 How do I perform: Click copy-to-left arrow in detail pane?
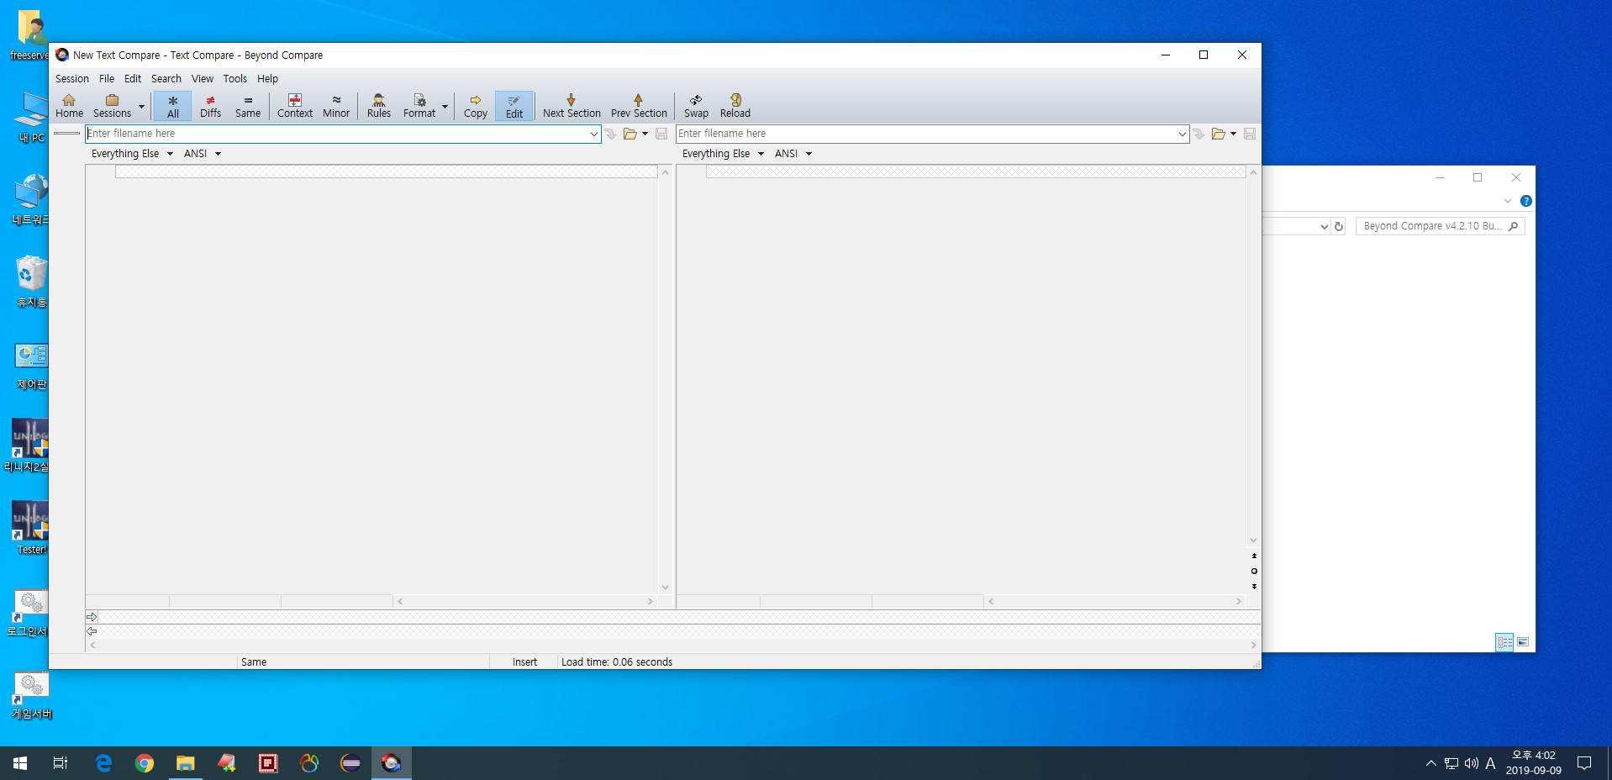point(92,631)
